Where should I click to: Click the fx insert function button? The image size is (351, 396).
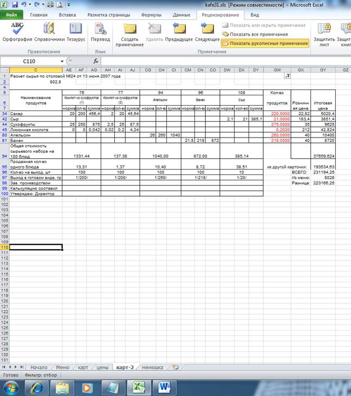96,61
